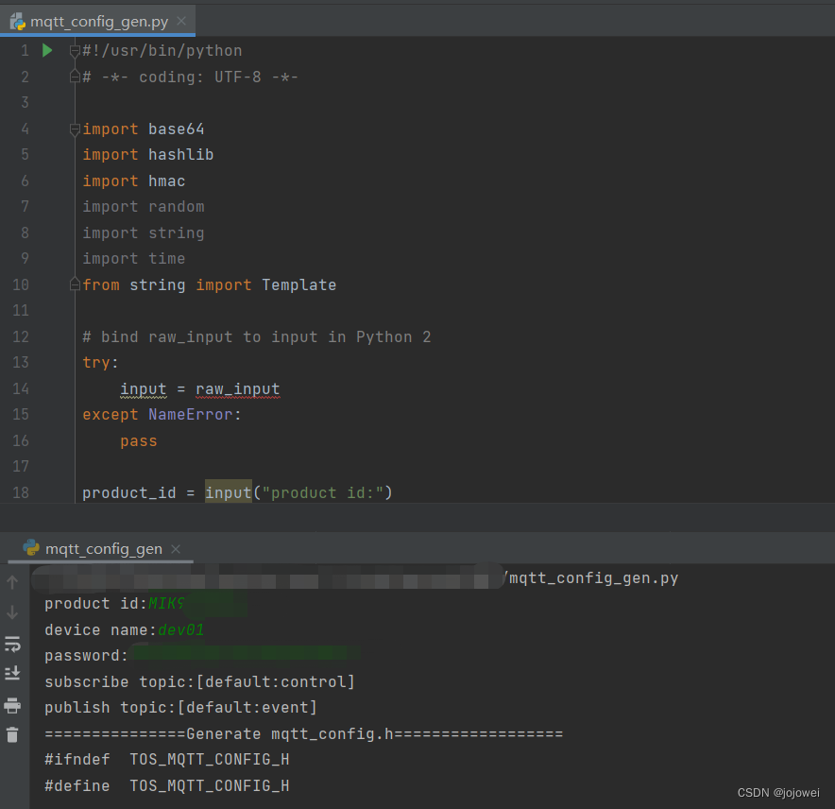835x809 pixels.
Task: Click the 'password:' console prompt
Action: (x=86, y=656)
